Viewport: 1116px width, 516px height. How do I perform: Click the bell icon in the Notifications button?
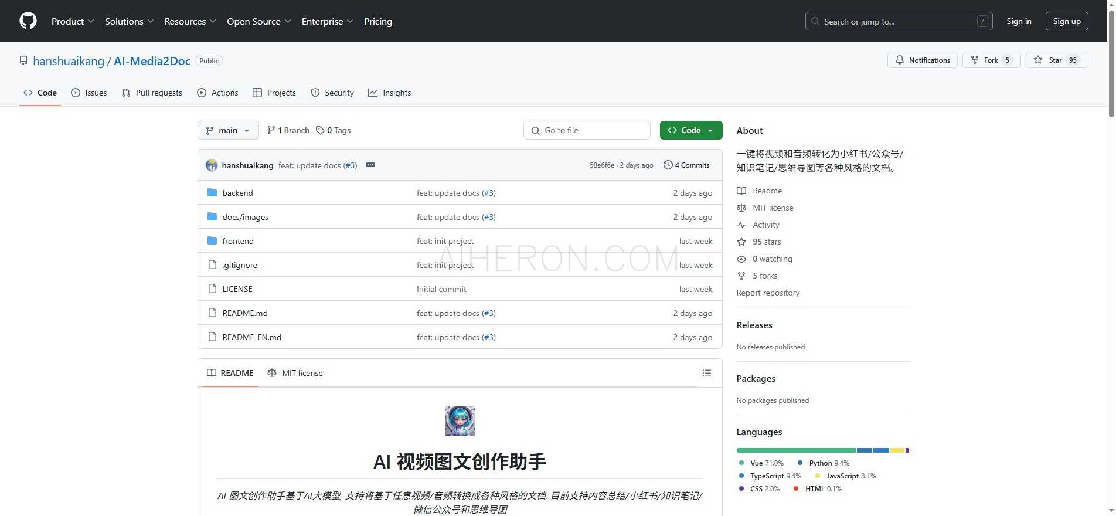[900, 60]
